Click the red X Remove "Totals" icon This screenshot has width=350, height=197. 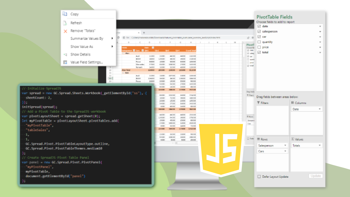point(65,31)
